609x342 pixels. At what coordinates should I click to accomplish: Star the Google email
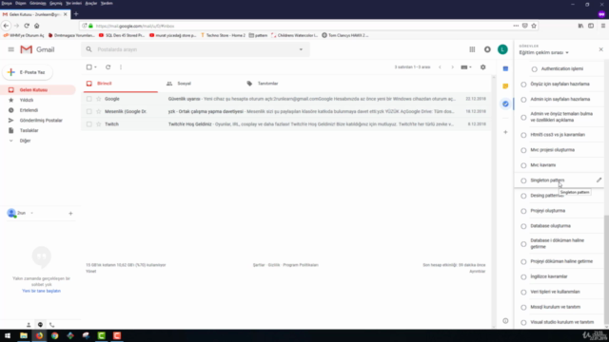(99, 99)
